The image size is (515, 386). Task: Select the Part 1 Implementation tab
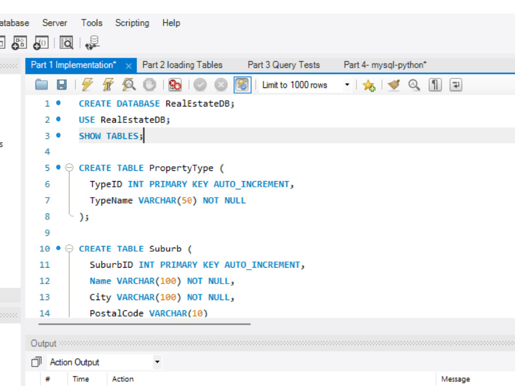click(x=73, y=65)
